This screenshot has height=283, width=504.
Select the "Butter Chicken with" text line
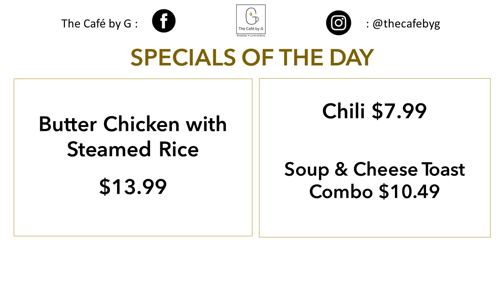coord(133,124)
